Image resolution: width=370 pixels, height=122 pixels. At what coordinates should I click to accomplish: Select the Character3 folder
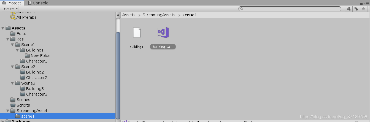coord(37,94)
